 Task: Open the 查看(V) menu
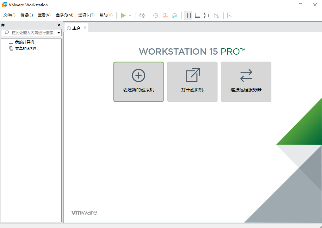tap(44, 15)
